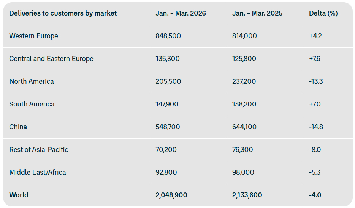Click the "Rest of Asia-Pacific" row label
355x208 pixels.
39,150
